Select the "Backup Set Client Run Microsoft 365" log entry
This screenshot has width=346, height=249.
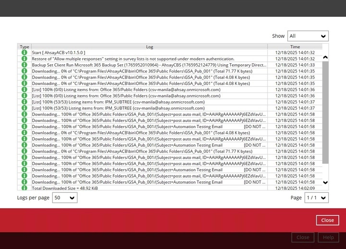[149, 65]
